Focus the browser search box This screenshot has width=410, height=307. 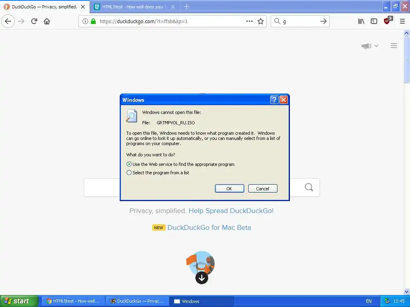click(300, 21)
